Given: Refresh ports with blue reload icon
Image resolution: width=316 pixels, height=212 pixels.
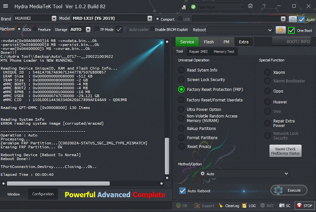Looking at the screenshot, I should tap(293, 19).
